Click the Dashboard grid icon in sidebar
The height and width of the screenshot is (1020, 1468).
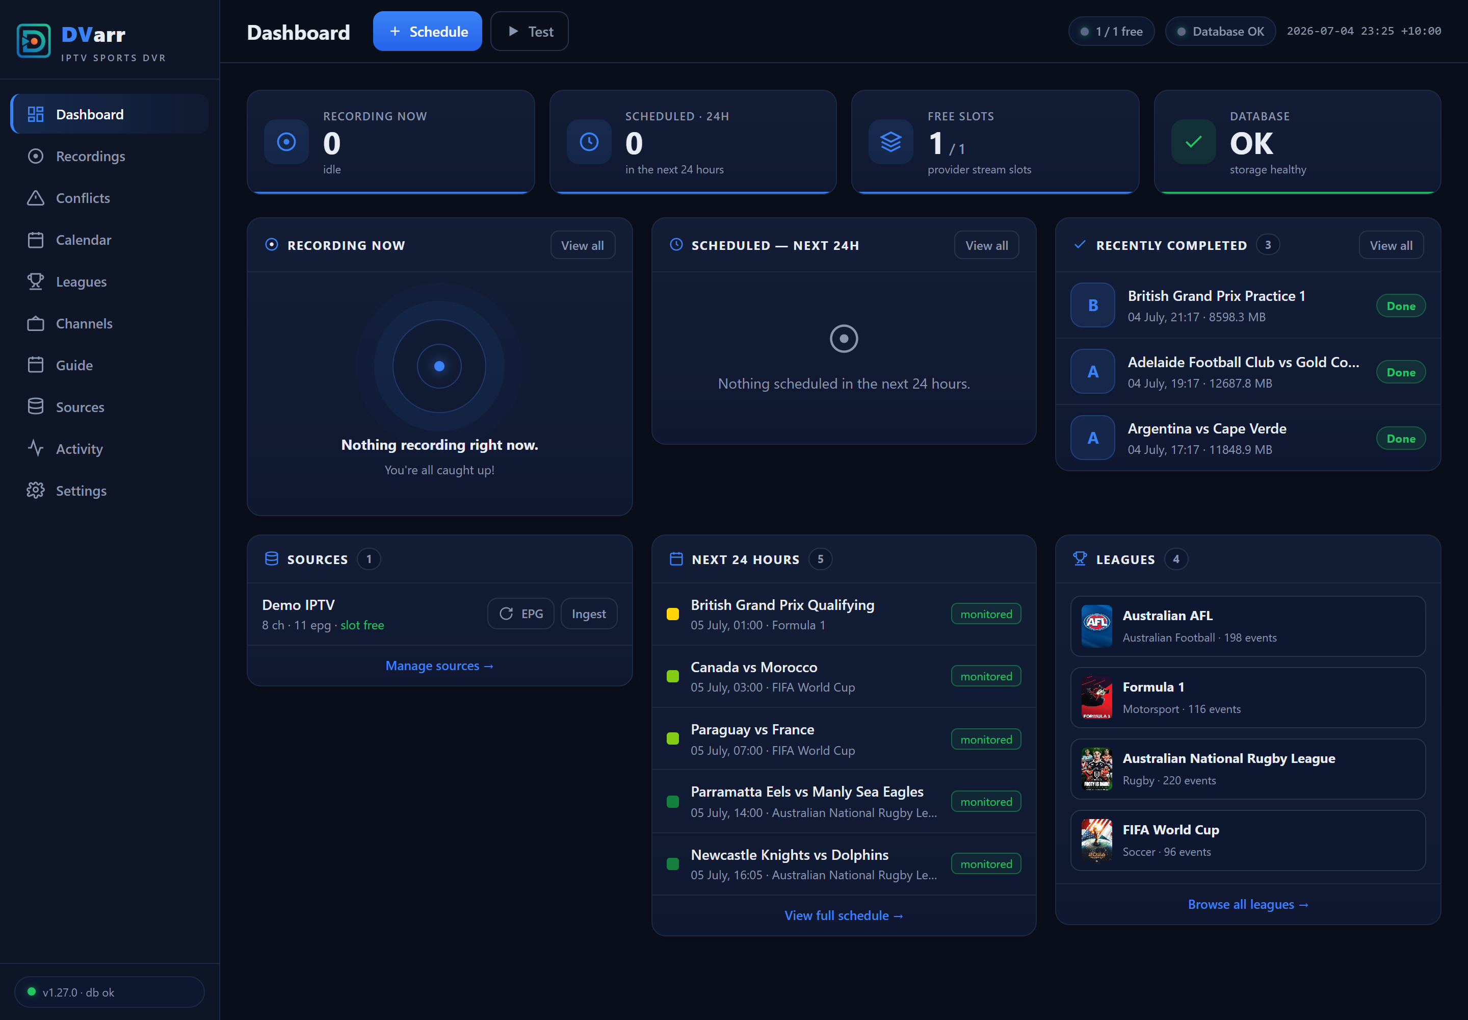point(36,114)
